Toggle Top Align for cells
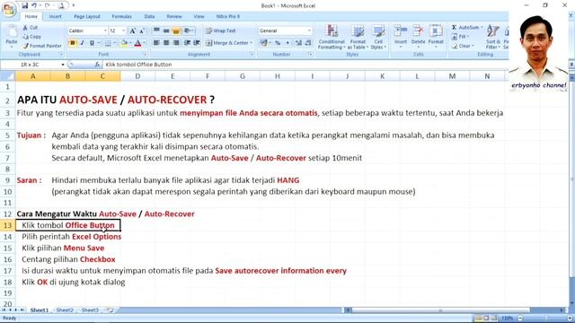Screen dimensions: 575x323 [156, 31]
